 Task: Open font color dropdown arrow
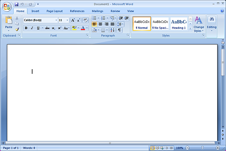87,28
